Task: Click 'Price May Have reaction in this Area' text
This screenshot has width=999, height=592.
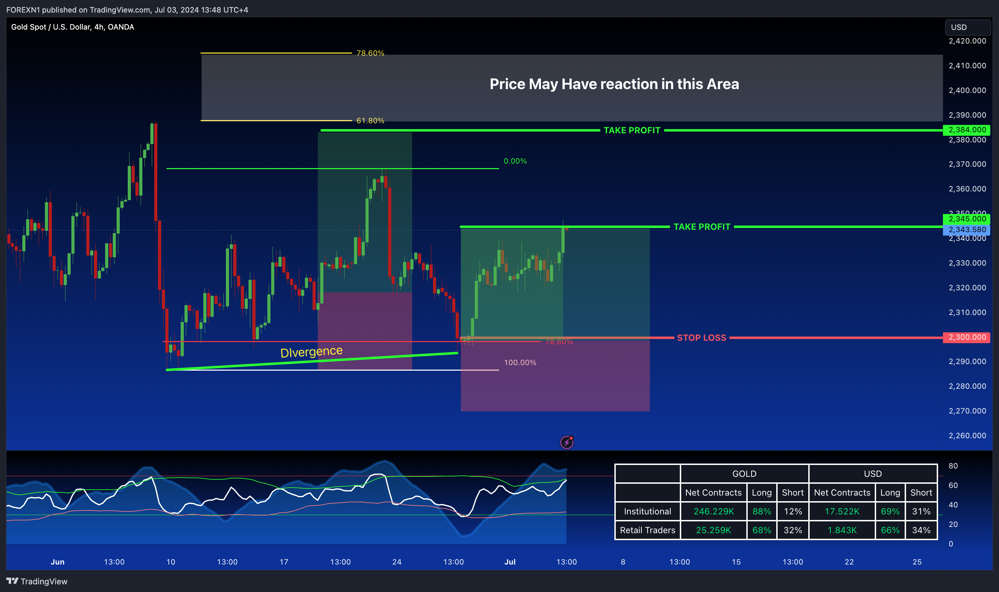Action: tap(614, 84)
